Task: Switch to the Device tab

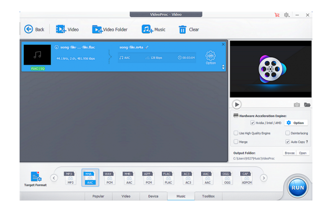Action: click(x=153, y=196)
